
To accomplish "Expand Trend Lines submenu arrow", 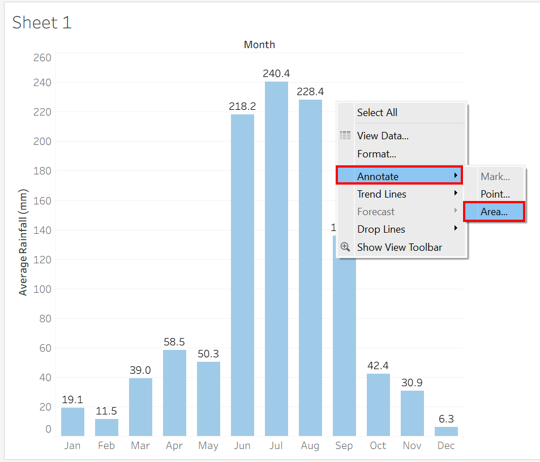I will click(x=456, y=193).
